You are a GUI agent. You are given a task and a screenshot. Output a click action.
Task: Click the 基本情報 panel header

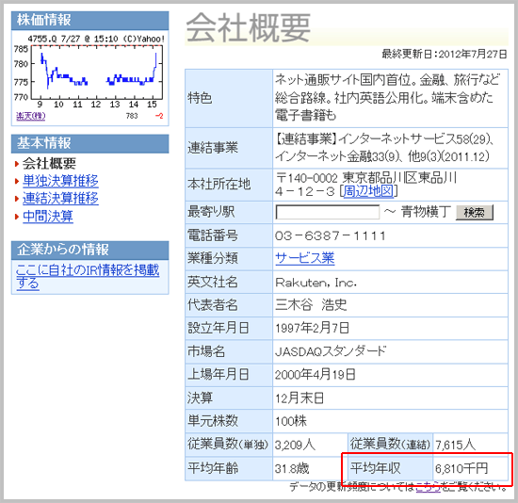89,143
